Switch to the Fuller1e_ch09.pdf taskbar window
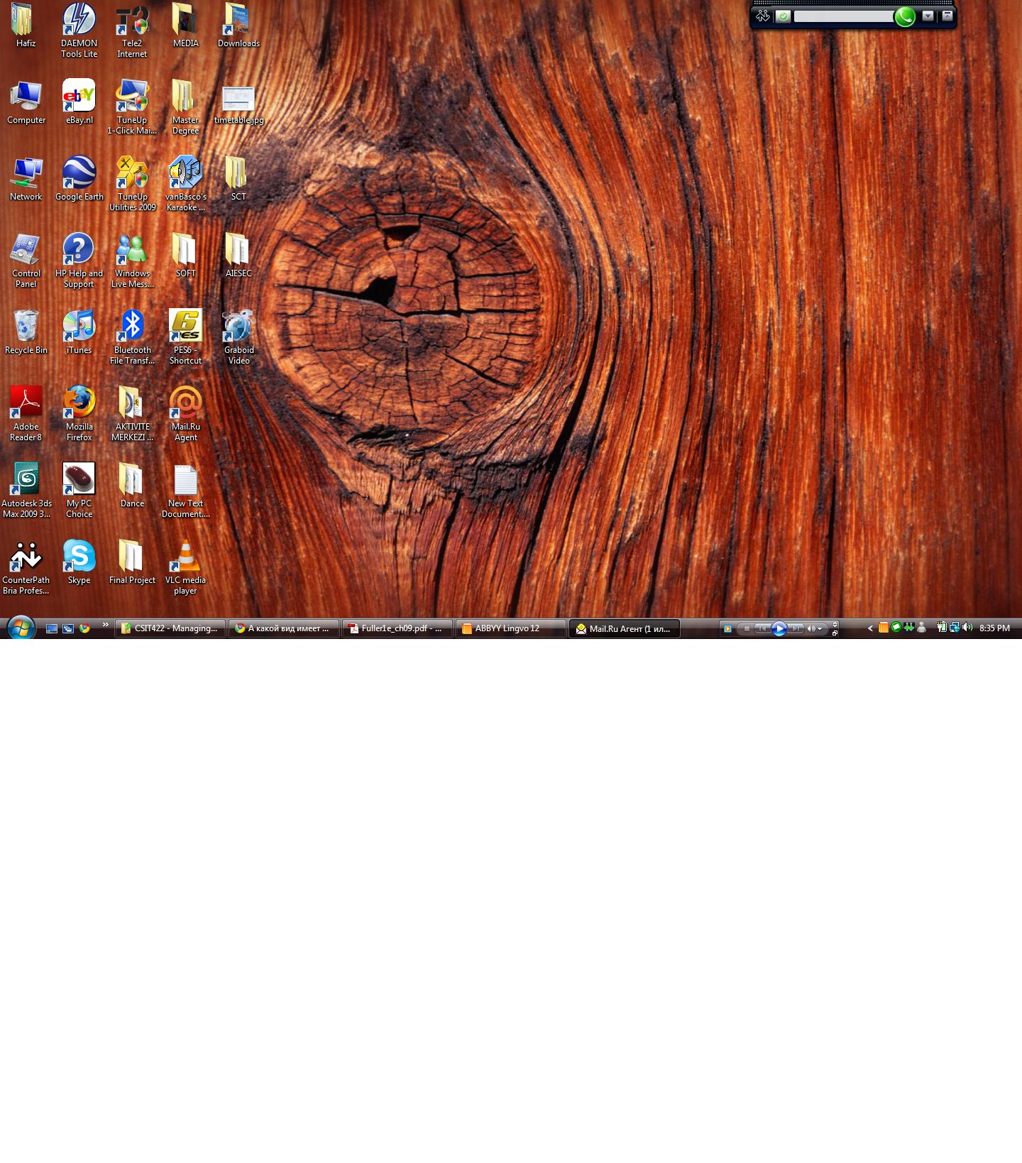 (x=397, y=628)
